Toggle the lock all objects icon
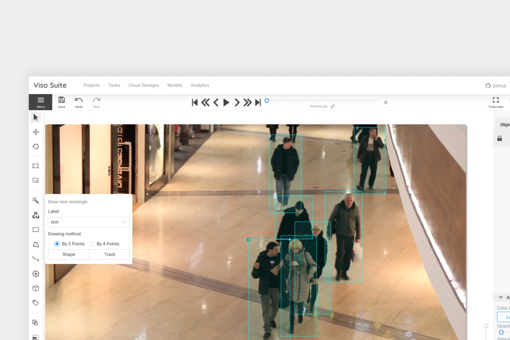The image size is (510, 340). pyautogui.click(x=499, y=138)
